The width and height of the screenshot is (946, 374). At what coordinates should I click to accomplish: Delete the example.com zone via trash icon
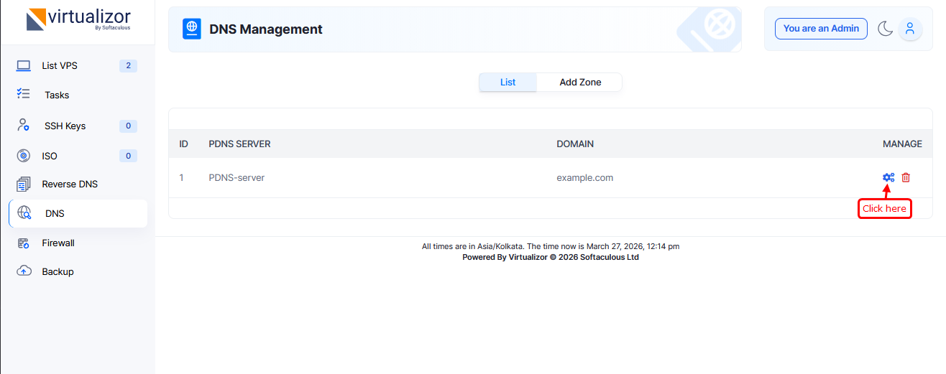point(906,177)
